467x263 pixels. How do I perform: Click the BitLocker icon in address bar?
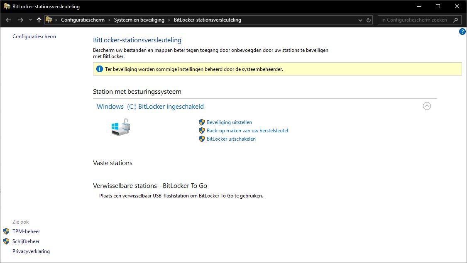[49, 20]
